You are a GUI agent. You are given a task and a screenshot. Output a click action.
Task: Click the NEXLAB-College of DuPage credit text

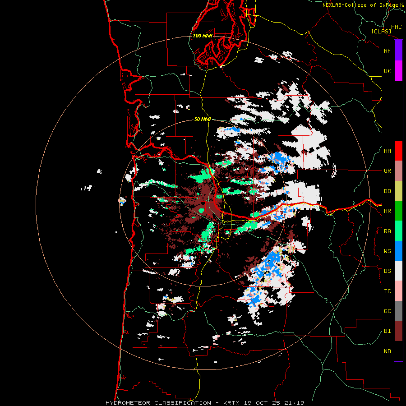[360, 5]
